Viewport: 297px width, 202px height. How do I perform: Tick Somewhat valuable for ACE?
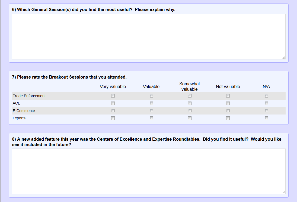click(190, 103)
